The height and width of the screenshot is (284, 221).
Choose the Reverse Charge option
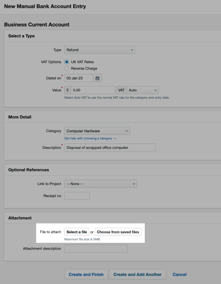[67, 68]
